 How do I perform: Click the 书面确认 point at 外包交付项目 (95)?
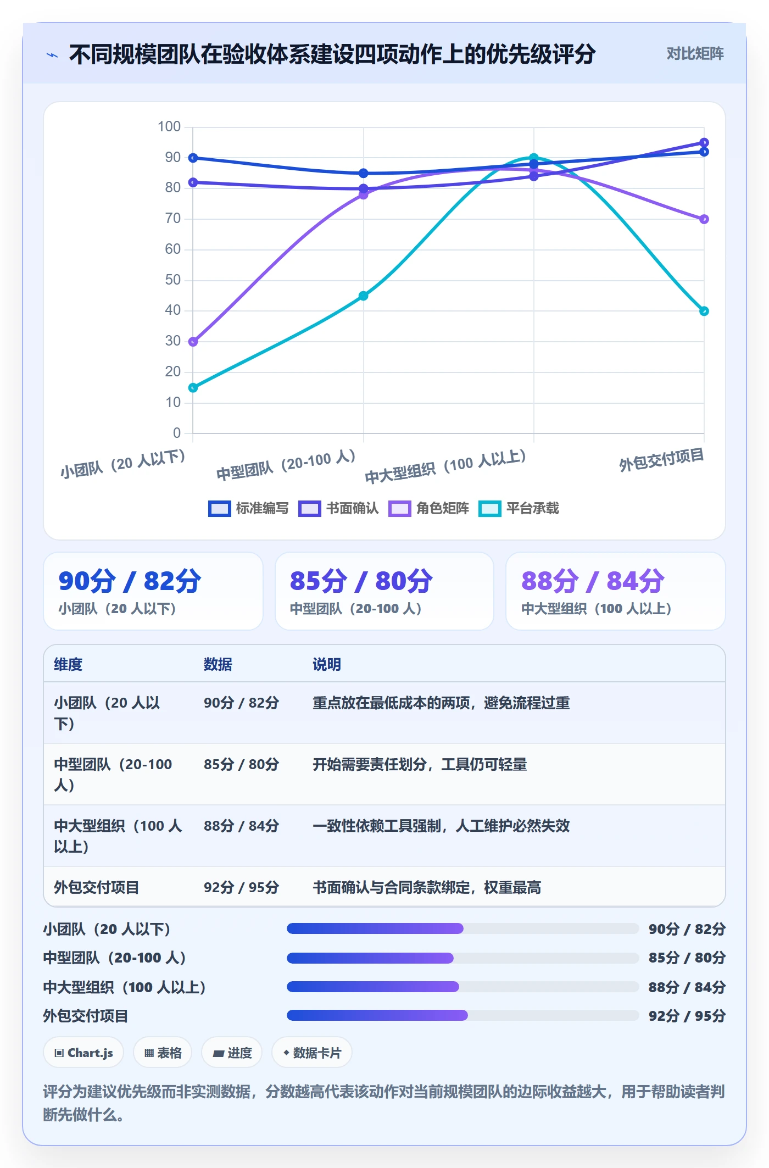click(704, 142)
